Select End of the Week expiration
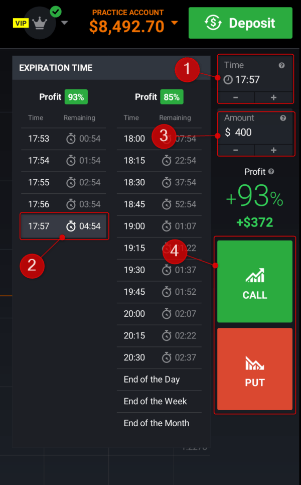This screenshot has width=301, height=485. [156, 401]
